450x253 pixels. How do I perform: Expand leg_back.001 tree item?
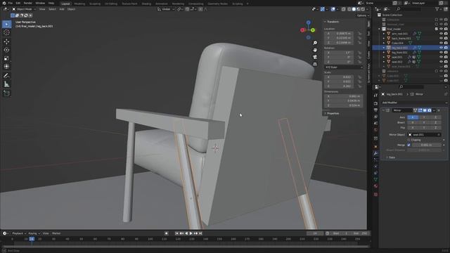point(384,48)
